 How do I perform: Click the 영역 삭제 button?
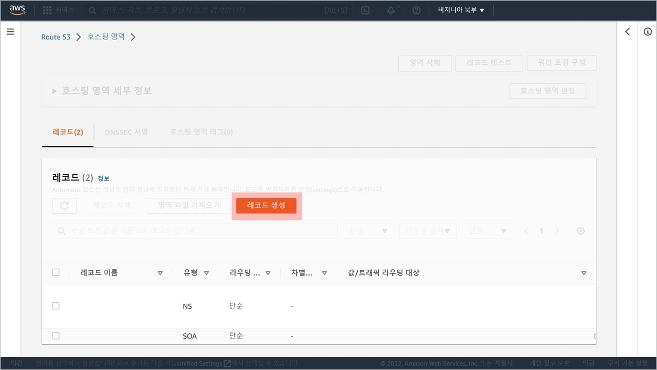pyautogui.click(x=424, y=63)
